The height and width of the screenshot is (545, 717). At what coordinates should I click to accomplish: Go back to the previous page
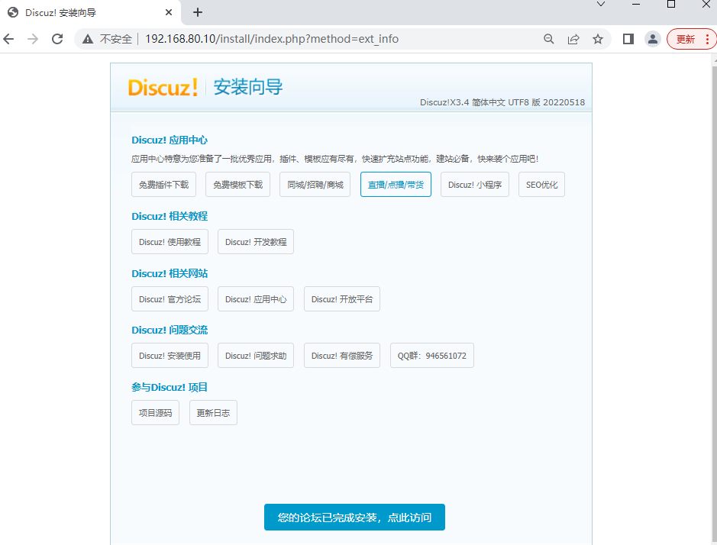[8, 39]
